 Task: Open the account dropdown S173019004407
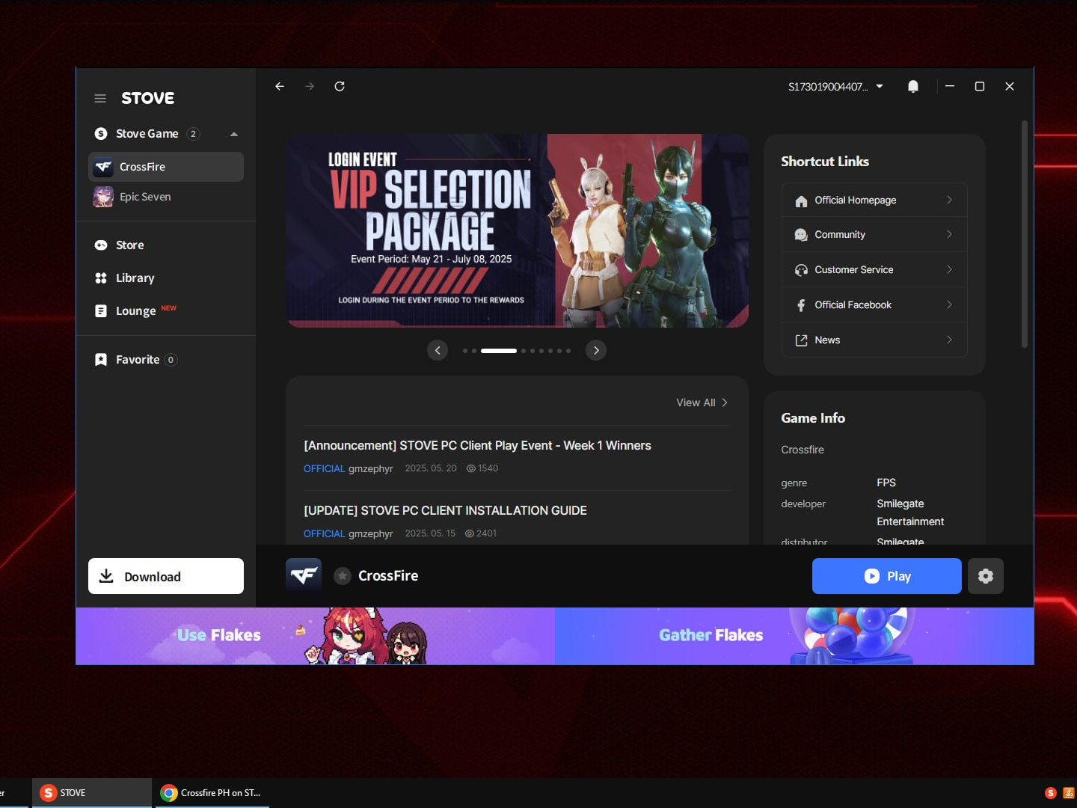click(x=835, y=87)
